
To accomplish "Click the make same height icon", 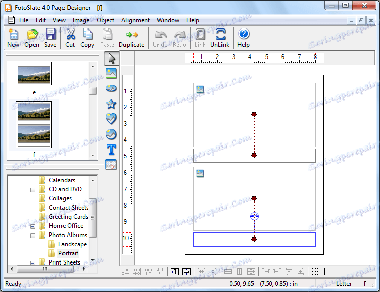I will [239, 271].
